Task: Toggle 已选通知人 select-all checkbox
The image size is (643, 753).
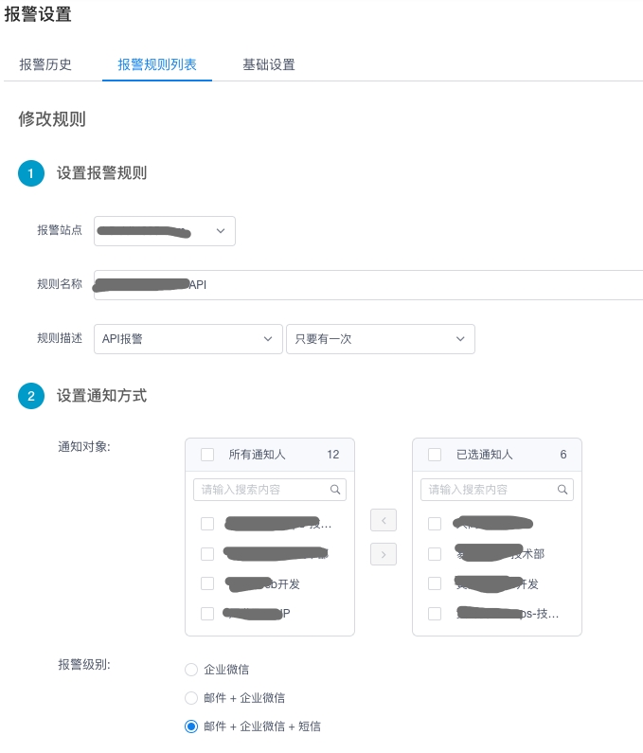Action: pyautogui.click(x=435, y=455)
